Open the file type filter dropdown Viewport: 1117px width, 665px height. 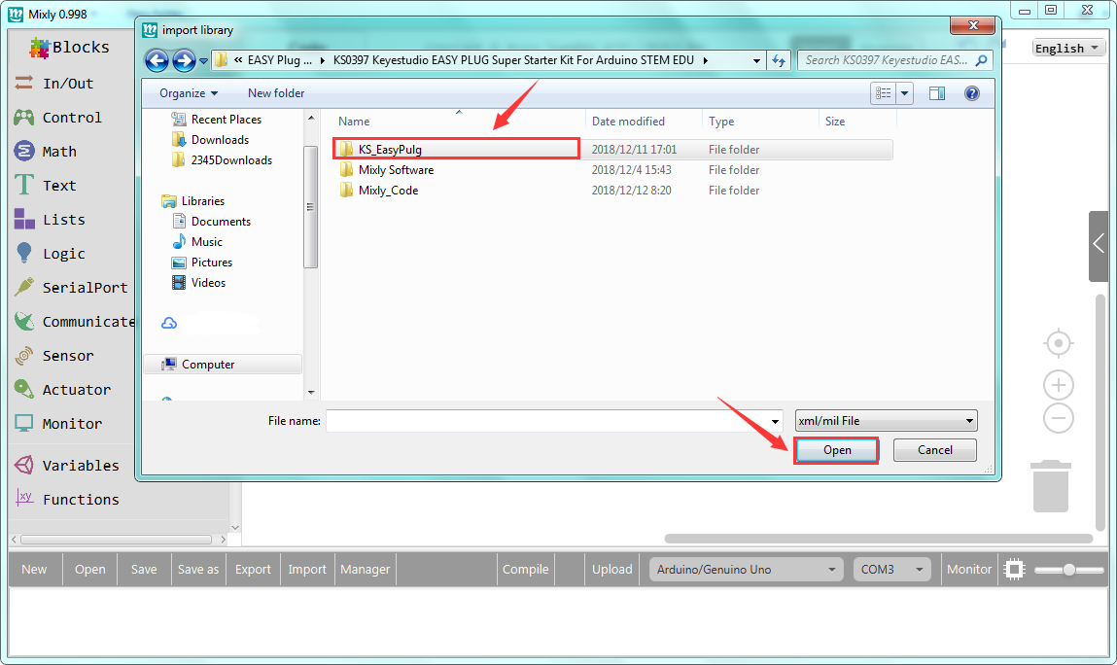tap(887, 421)
